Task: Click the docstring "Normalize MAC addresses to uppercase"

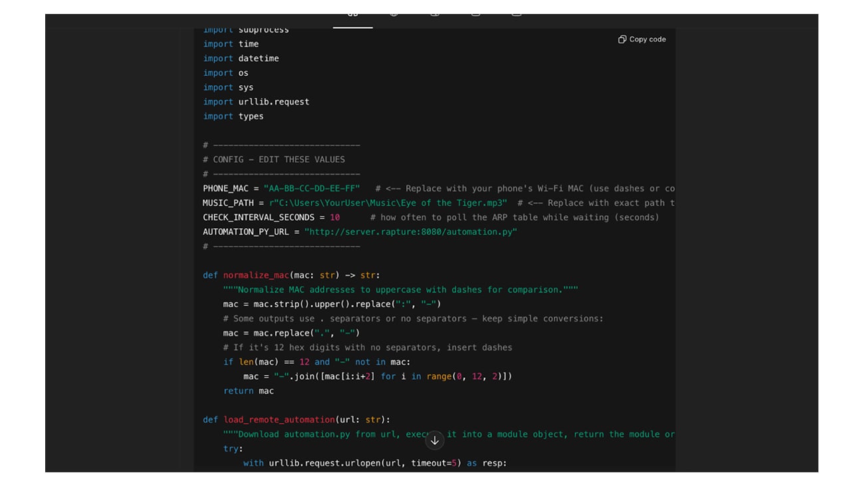Action: point(401,290)
